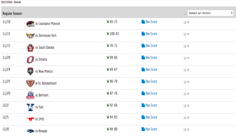The image size is (236, 136).
Task: Click the South Dakota team logo
Action: tap(30, 48)
